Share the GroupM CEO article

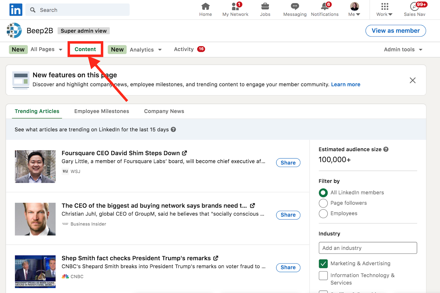click(x=288, y=215)
